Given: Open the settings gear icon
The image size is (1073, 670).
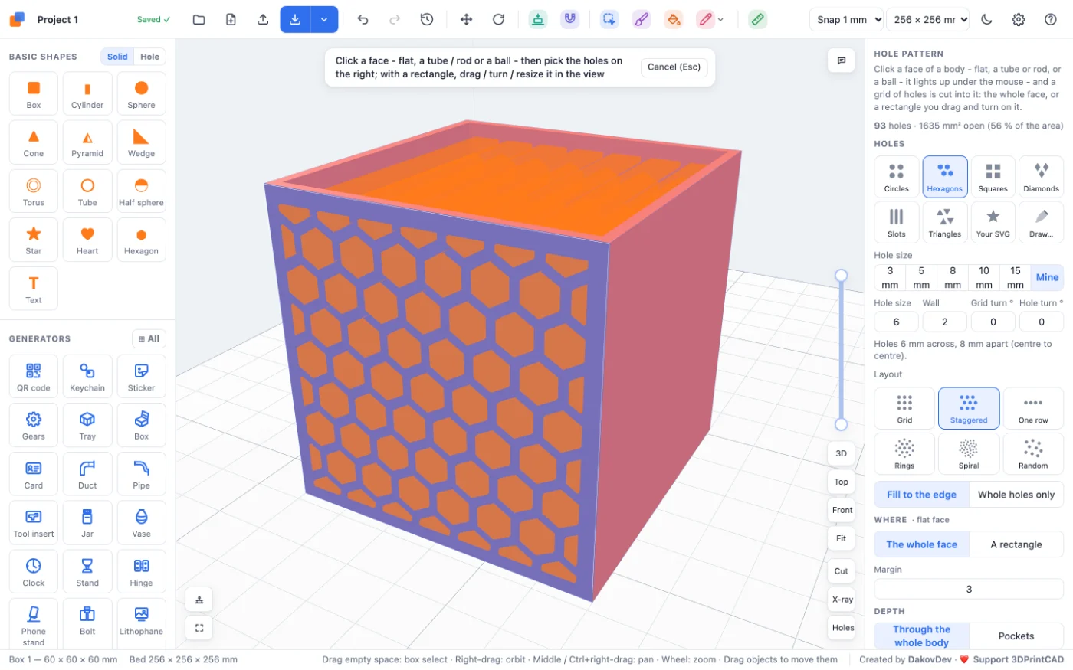Looking at the screenshot, I should pos(1019,20).
